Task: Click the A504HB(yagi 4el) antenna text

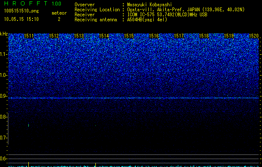Action: 147,20
